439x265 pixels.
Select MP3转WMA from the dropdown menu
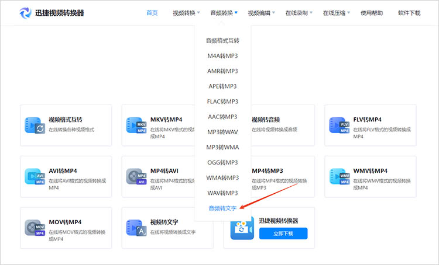222,147
